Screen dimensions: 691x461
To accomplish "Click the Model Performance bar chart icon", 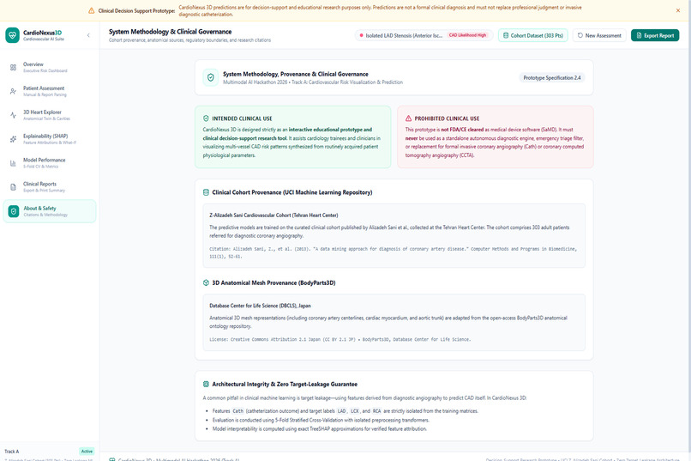I will tap(13, 163).
